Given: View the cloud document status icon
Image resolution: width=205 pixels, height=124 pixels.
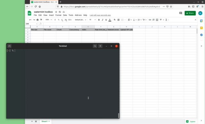Looking at the screenshot, I should [x=64, y=12].
